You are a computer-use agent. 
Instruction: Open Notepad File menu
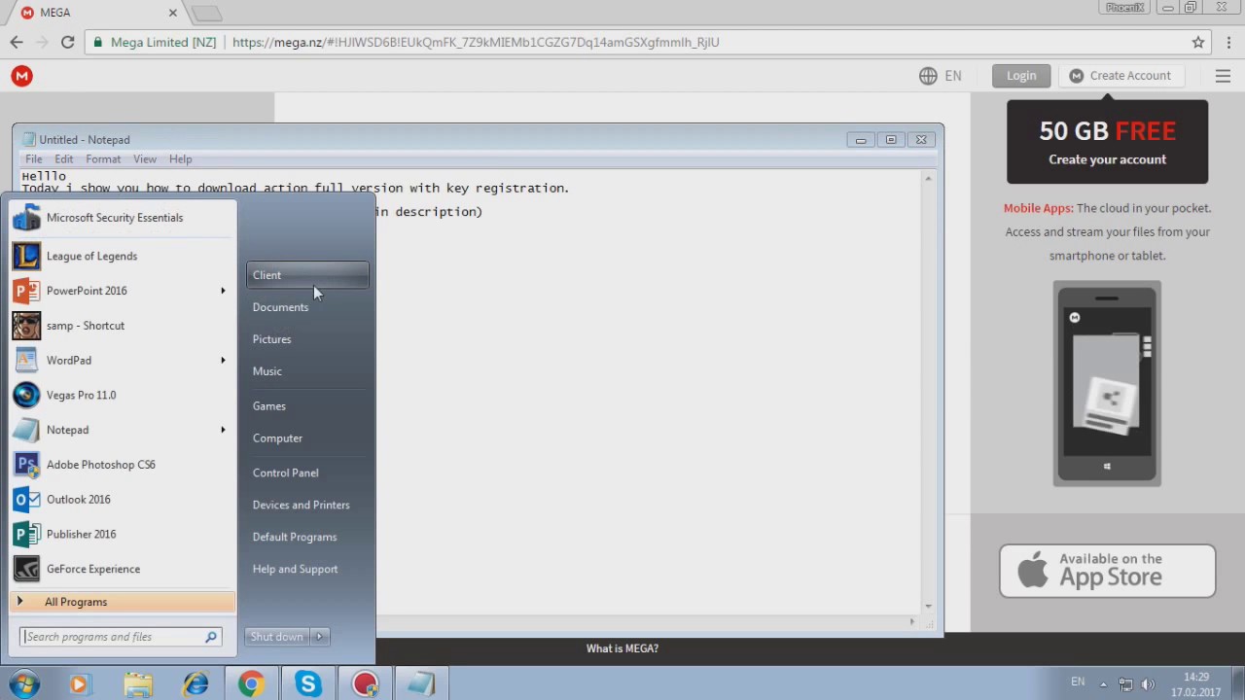pos(33,159)
